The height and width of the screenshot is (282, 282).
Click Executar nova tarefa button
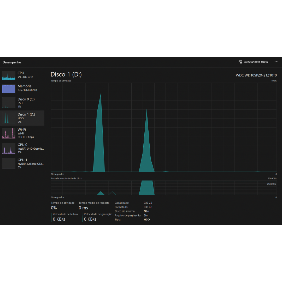[255, 62]
